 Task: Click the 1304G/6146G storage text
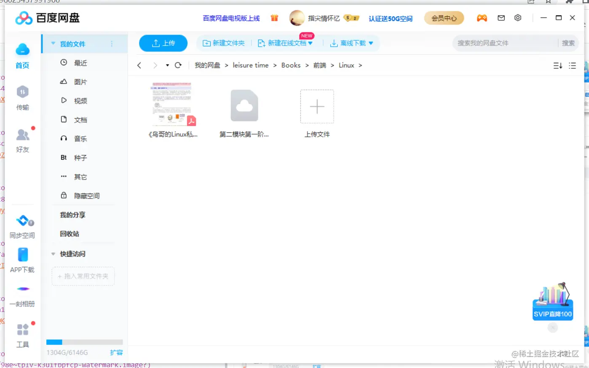(x=67, y=353)
